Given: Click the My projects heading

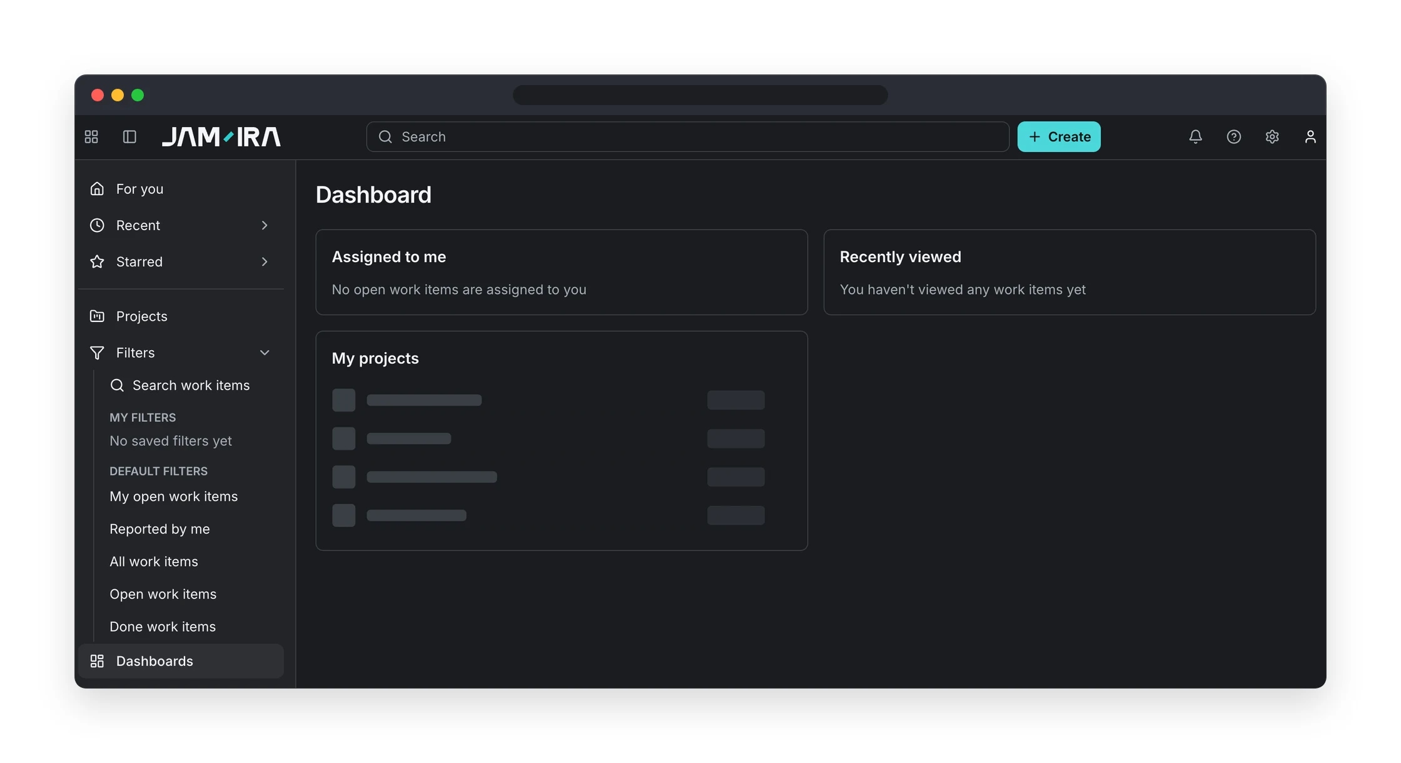Looking at the screenshot, I should click(375, 358).
